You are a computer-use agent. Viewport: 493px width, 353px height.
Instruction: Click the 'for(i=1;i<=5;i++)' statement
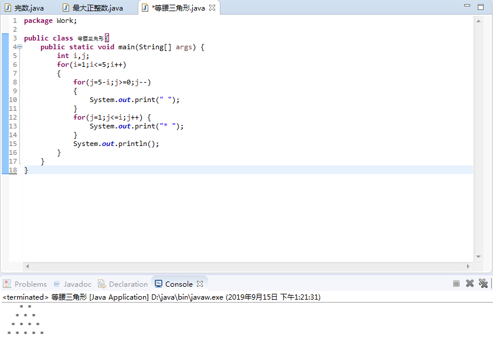click(x=91, y=65)
